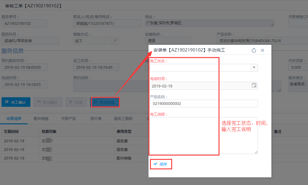Click the 保存 save button
Image resolution: width=308 pixels, height=185 pixels.
click(x=161, y=164)
